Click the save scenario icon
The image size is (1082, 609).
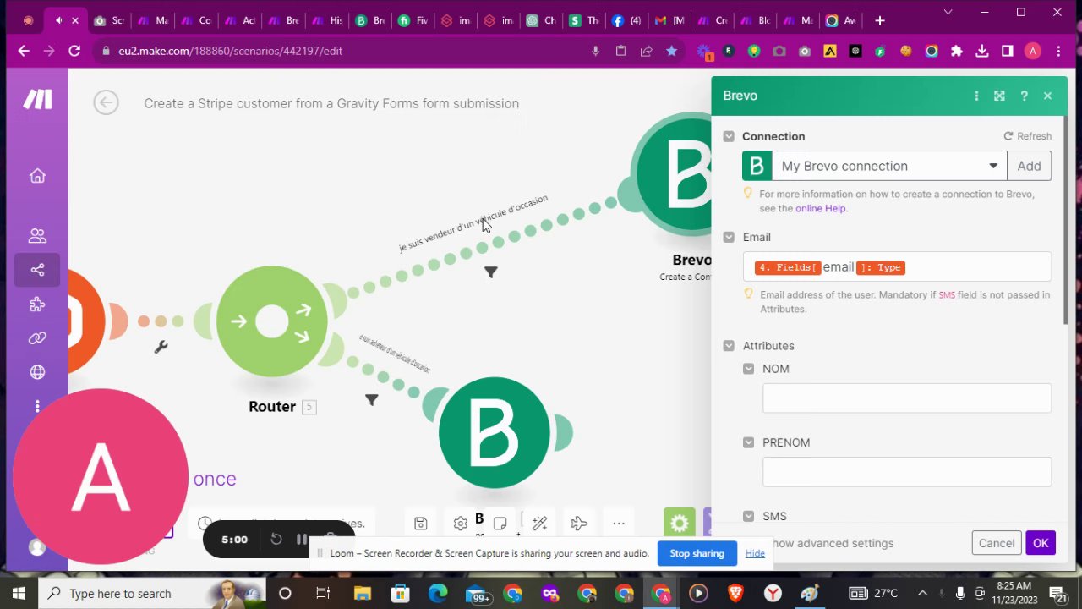420,524
